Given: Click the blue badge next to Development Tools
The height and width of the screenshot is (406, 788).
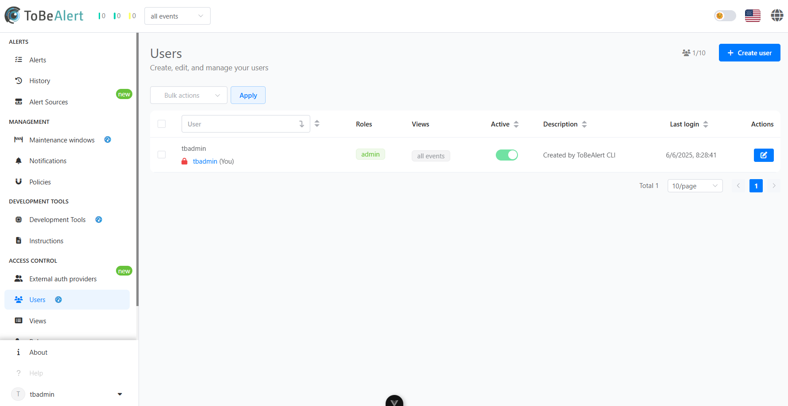Looking at the screenshot, I should (x=99, y=219).
